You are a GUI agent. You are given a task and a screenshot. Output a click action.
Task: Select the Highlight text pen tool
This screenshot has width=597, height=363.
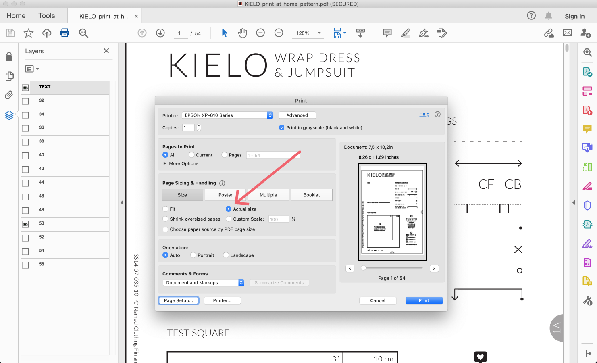click(x=406, y=33)
